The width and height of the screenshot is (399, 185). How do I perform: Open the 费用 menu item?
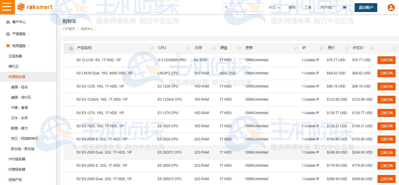pos(292,7)
